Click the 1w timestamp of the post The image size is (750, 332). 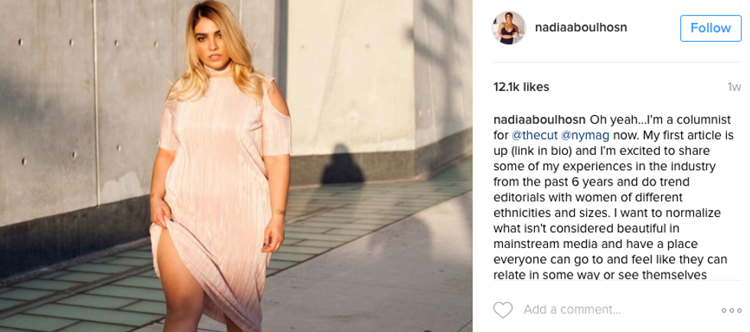pyautogui.click(x=734, y=87)
